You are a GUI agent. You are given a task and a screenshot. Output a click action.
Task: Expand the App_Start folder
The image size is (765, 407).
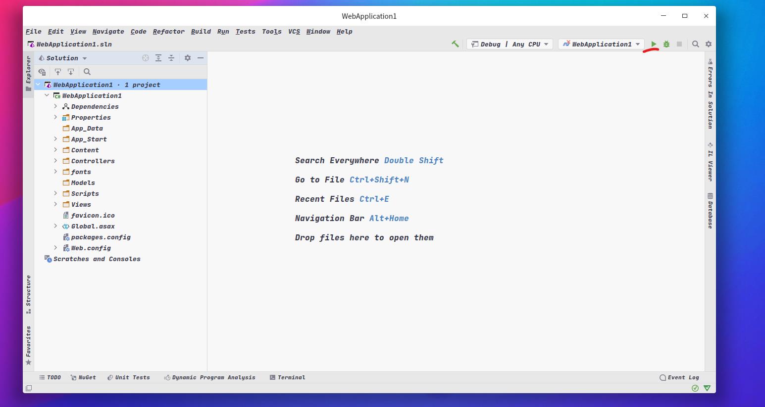(56, 139)
